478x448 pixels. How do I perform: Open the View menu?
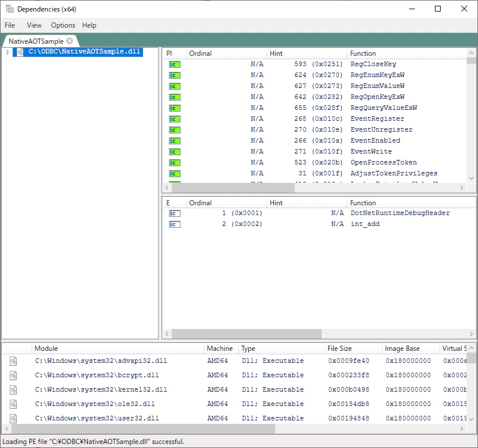pyautogui.click(x=34, y=25)
